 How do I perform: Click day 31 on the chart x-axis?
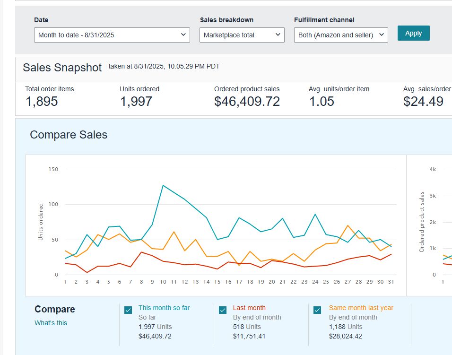pyautogui.click(x=391, y=282)
